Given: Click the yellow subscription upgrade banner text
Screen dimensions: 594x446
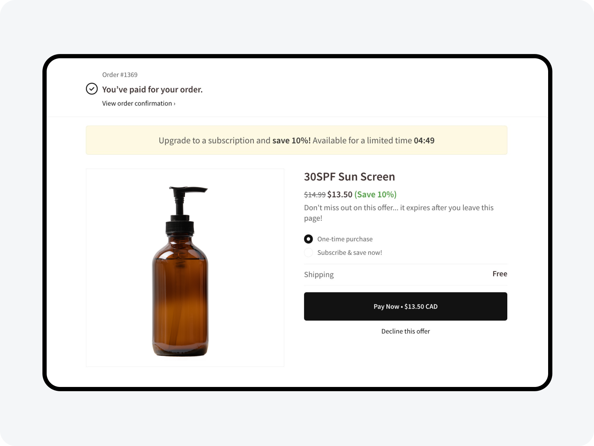Looking at the screenshot, I should point(214,141).
